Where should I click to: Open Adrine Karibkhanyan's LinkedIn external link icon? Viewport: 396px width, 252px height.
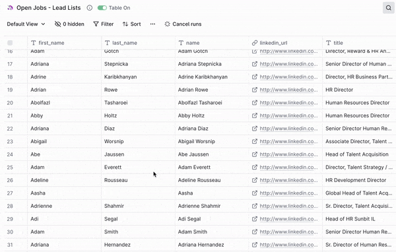[255, 77]
